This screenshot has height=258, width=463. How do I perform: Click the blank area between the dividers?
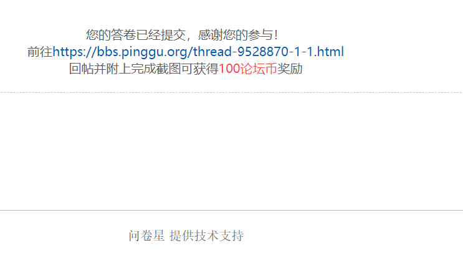pyautogui.click(x=232, y=151)
